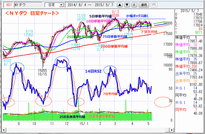205x134 pixels.
Task: Click the 12/26 18103 peak label
Action: click(81, 18)
